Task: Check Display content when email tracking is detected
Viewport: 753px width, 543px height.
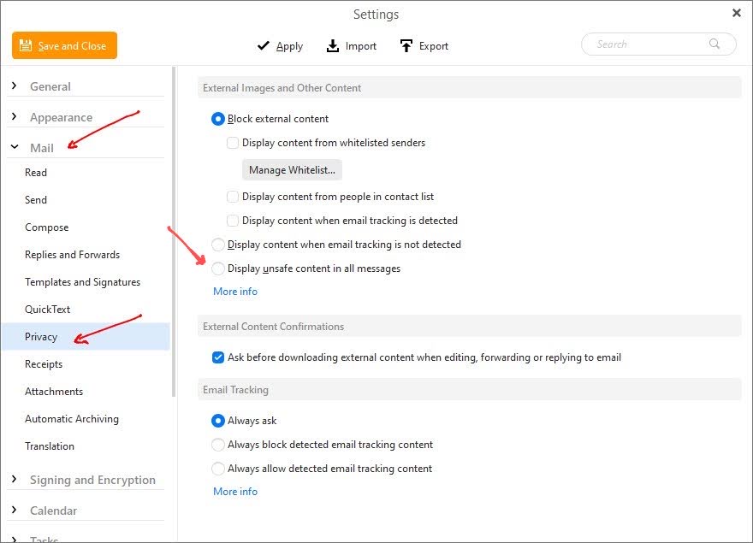Action: tap(233, 221)
